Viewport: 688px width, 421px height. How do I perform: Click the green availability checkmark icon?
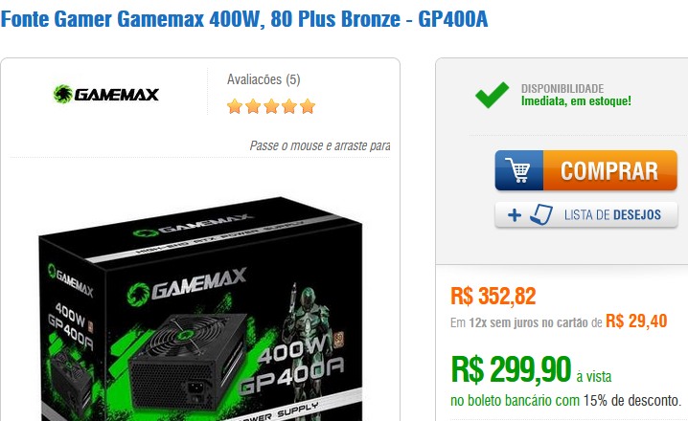pyautogui.click(x=492, y=95)
